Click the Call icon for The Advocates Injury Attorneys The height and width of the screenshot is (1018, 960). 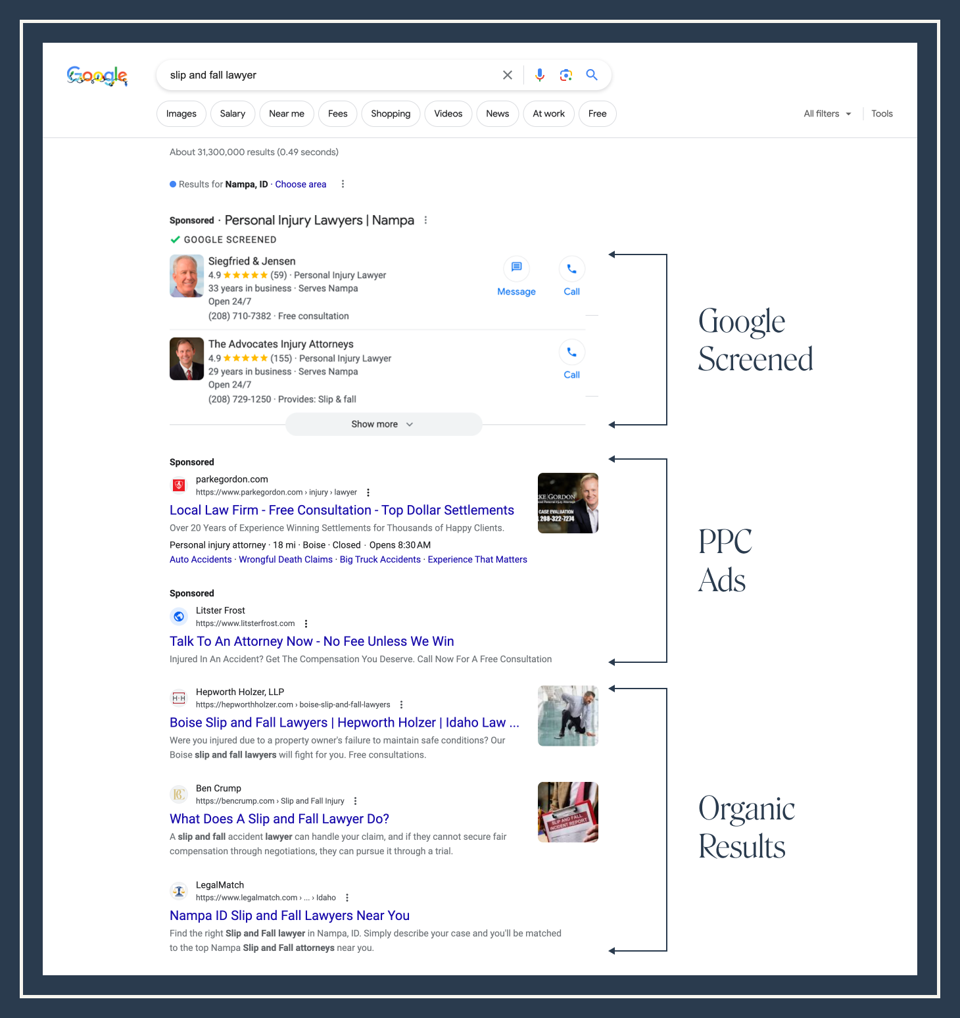pyautogui.click(x=571, y=352)
